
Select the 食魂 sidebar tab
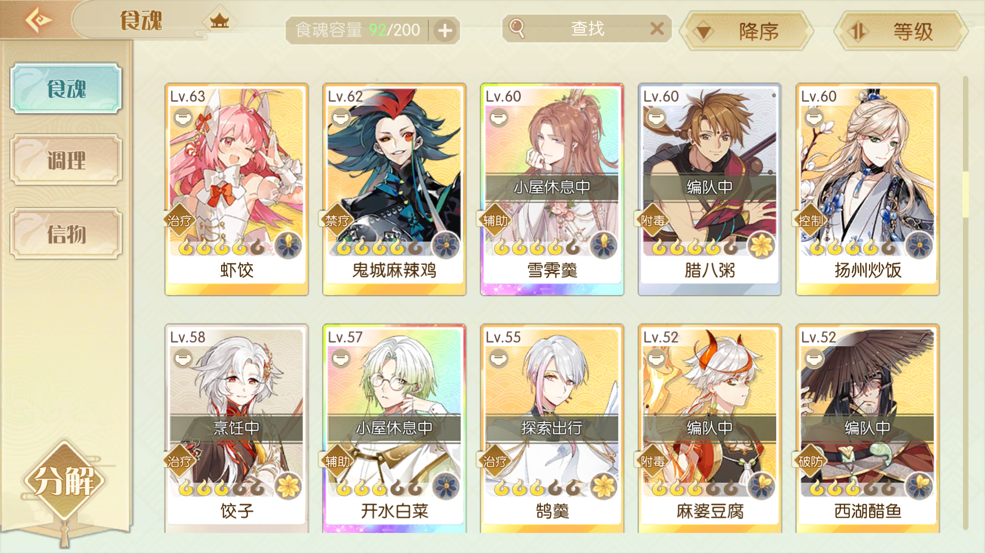(66, 88)
